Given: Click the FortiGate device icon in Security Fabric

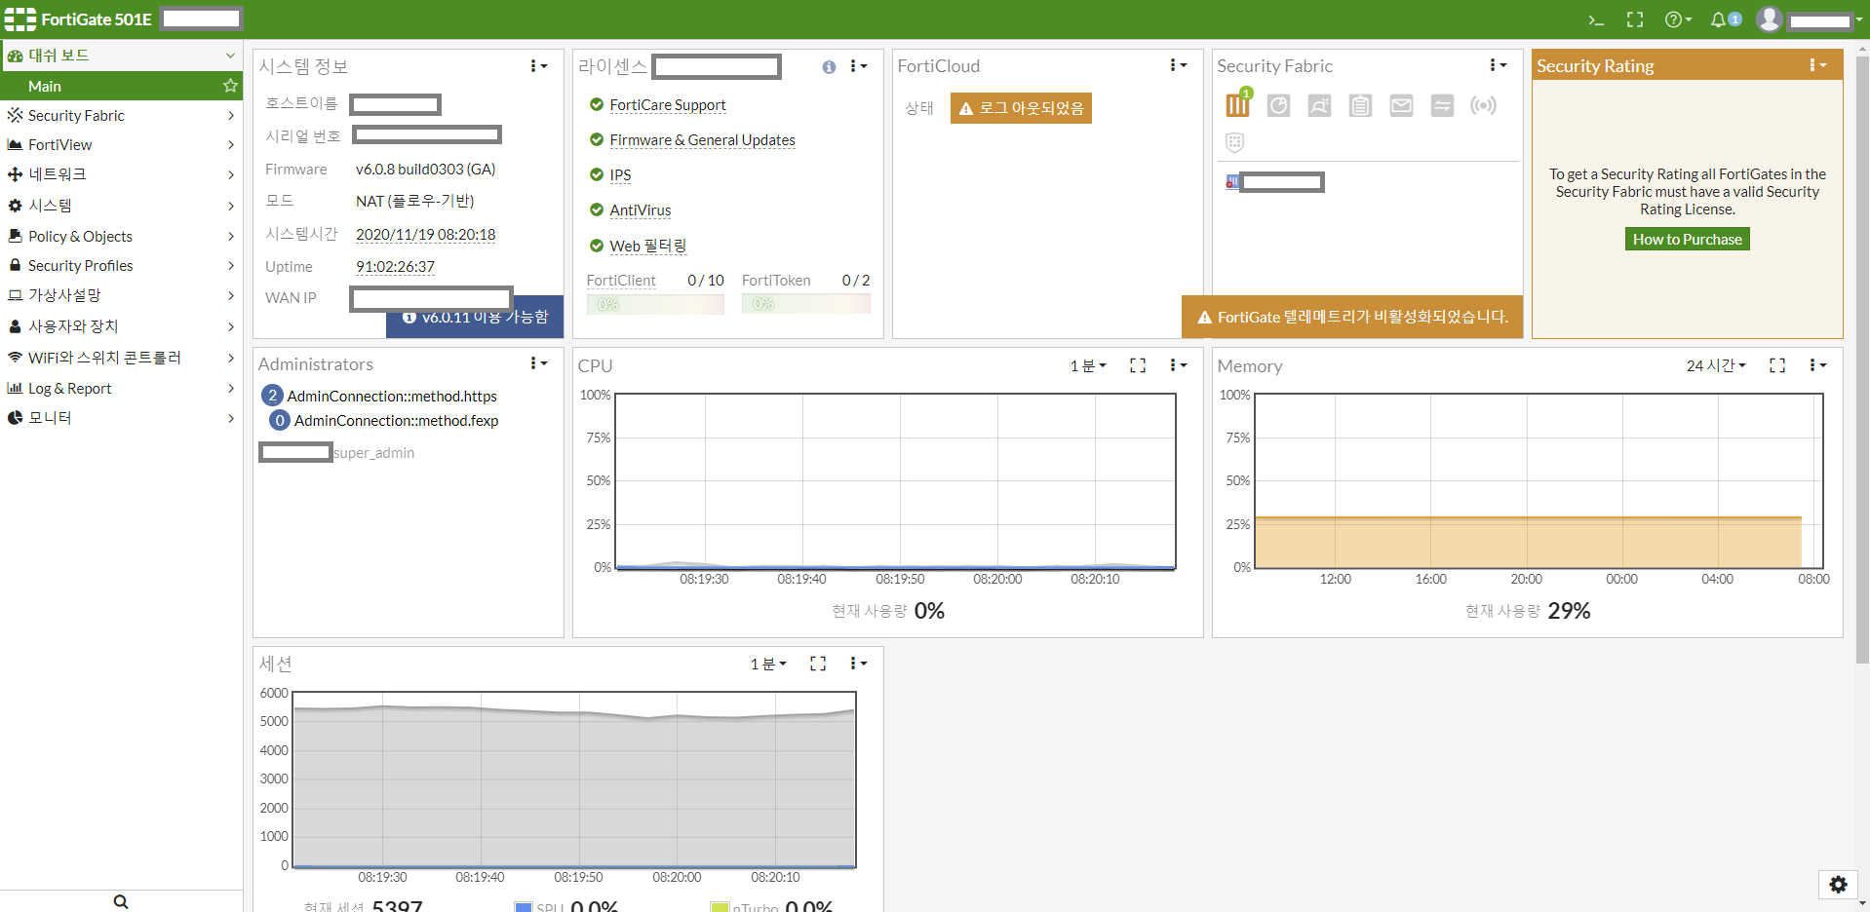Looking at the screenshot, I should point(1238,103).
